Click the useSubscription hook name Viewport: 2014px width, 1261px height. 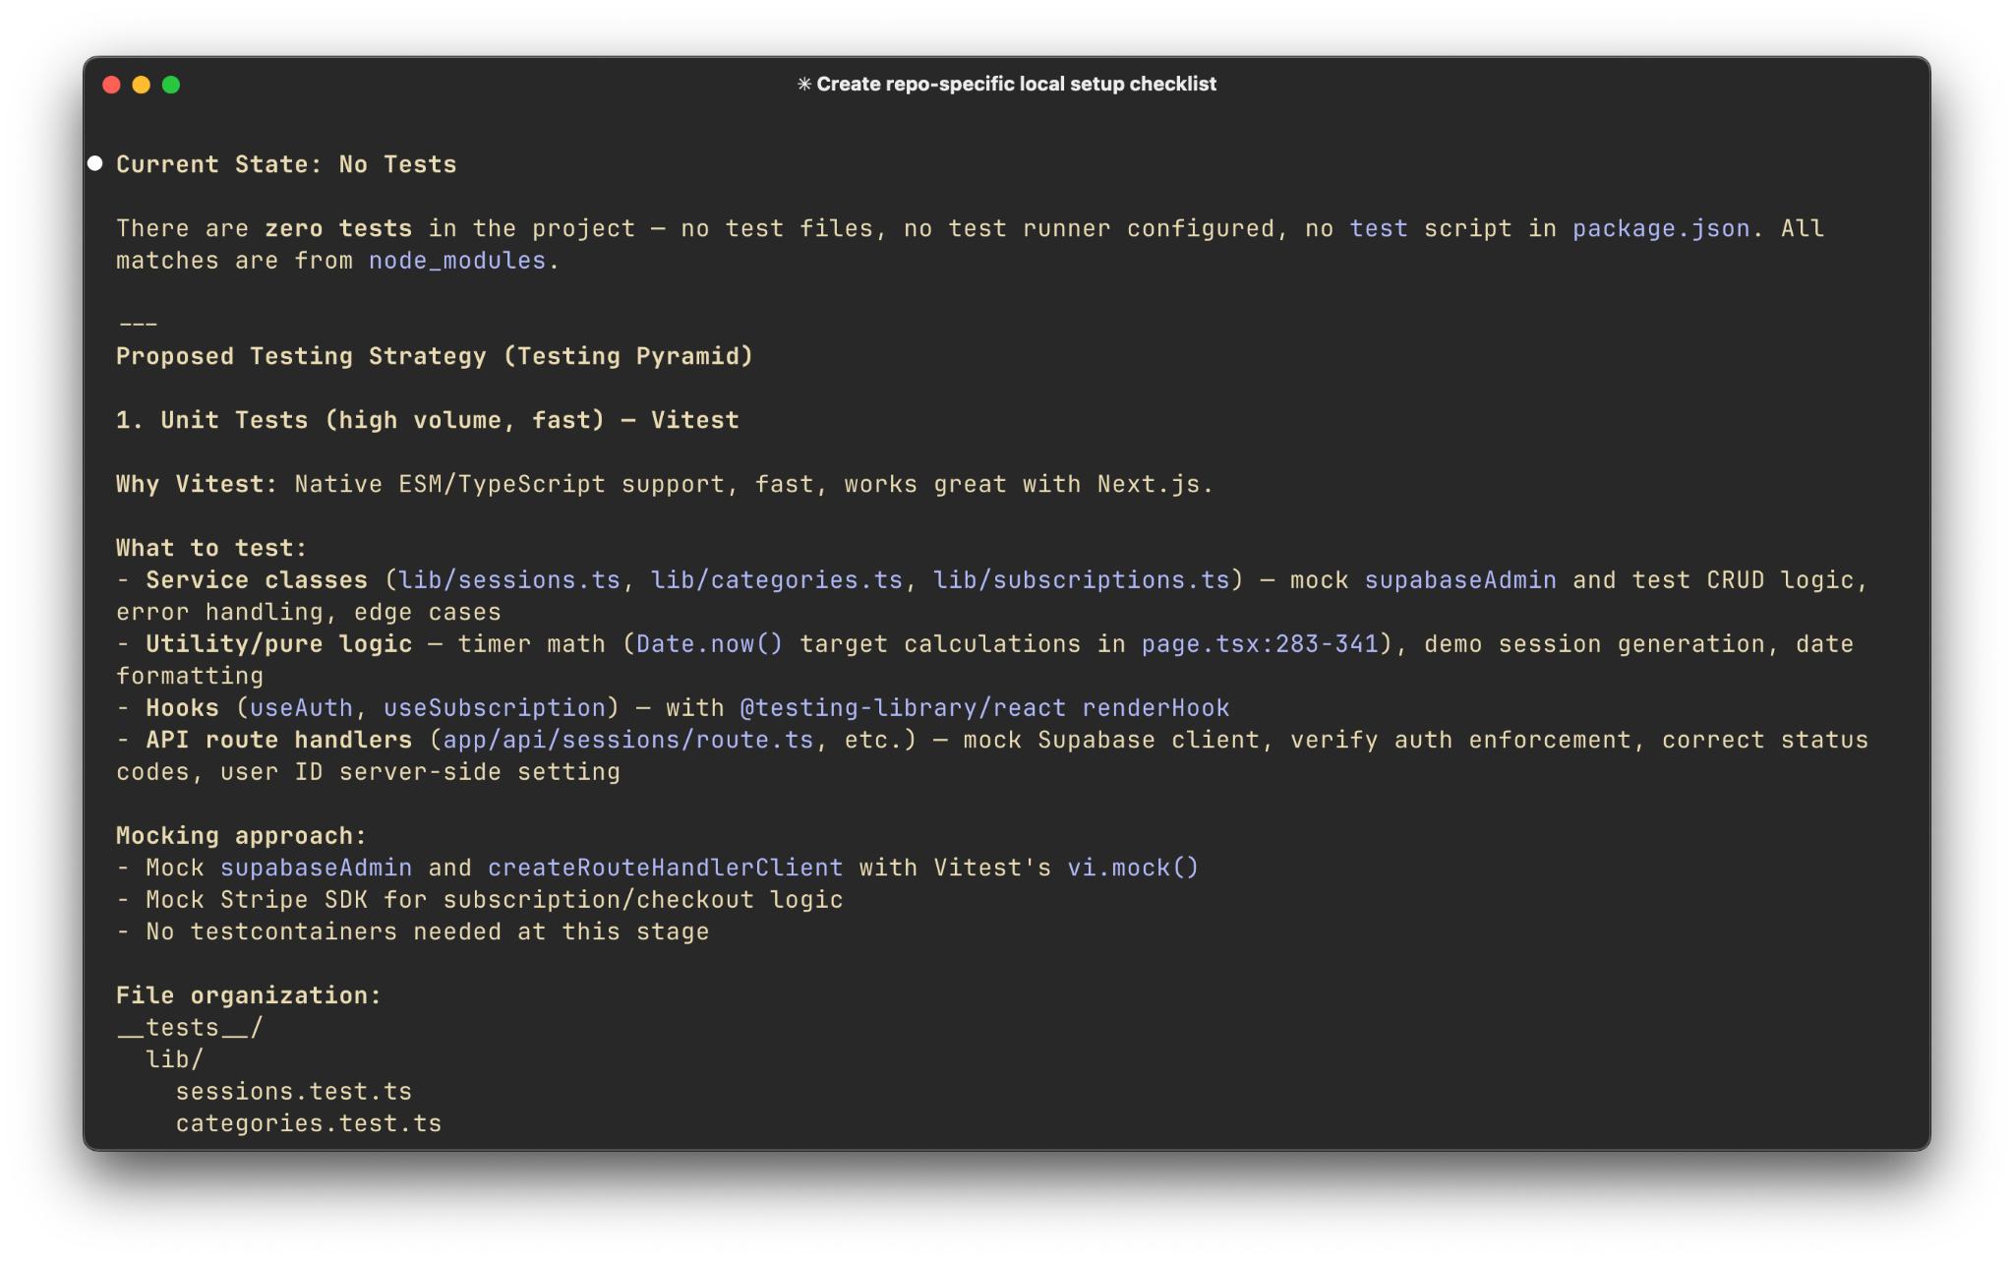pos(495,708)
